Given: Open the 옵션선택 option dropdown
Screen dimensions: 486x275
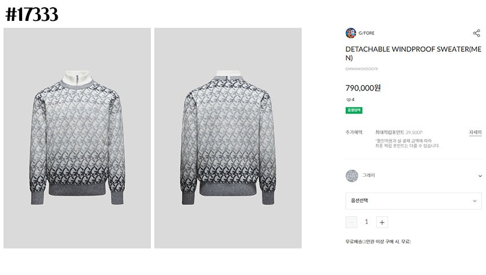Looking at the screenshot, I should pyautogui.click(x=413, y=200).
